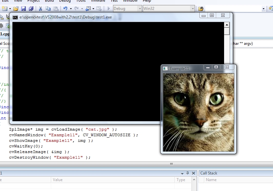Click the cat image in Example11 window

click(x=199, y=112)
